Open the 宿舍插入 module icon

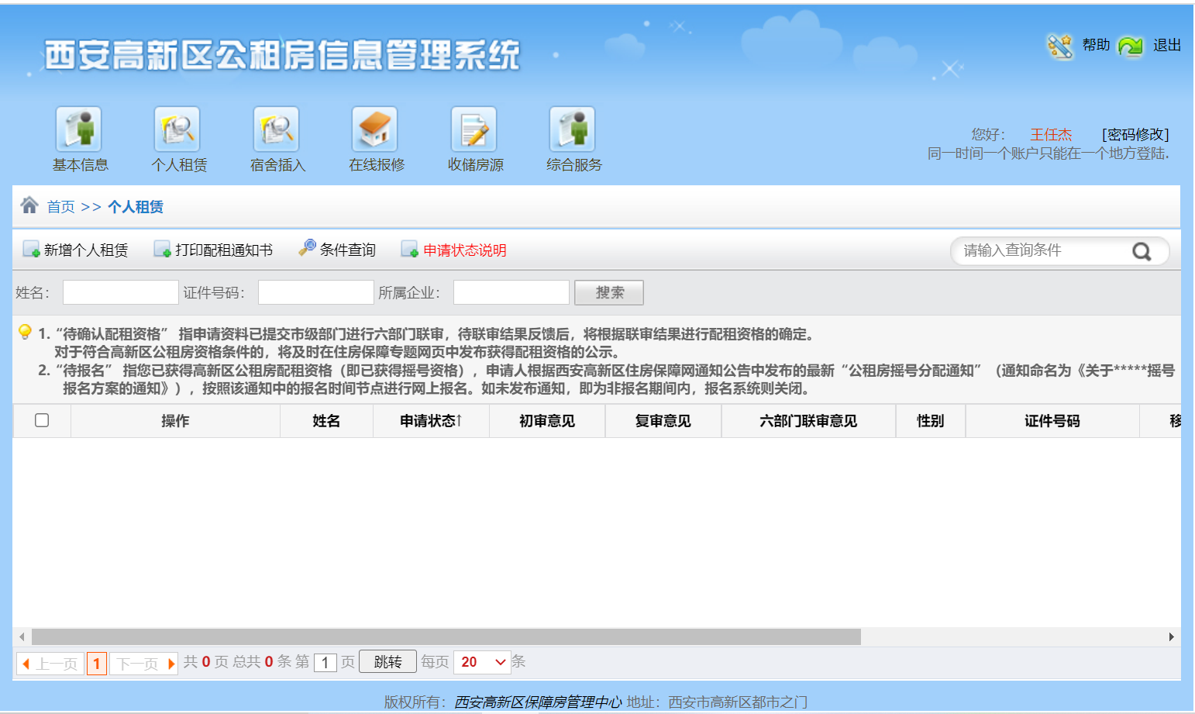(x=277, y=129)
